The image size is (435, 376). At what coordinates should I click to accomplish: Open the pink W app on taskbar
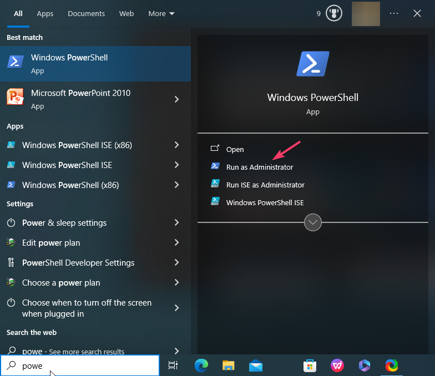tap(337, 365)
